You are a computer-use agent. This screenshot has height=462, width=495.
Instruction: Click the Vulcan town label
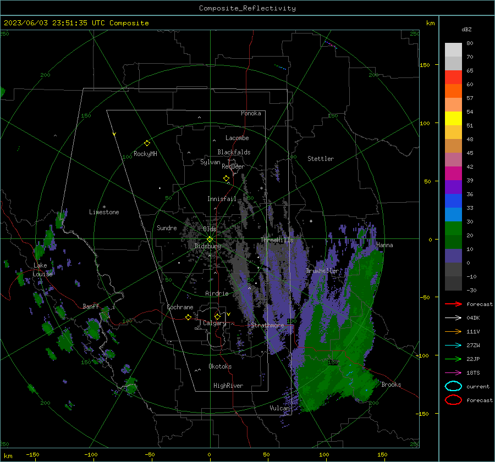(279, 408)
